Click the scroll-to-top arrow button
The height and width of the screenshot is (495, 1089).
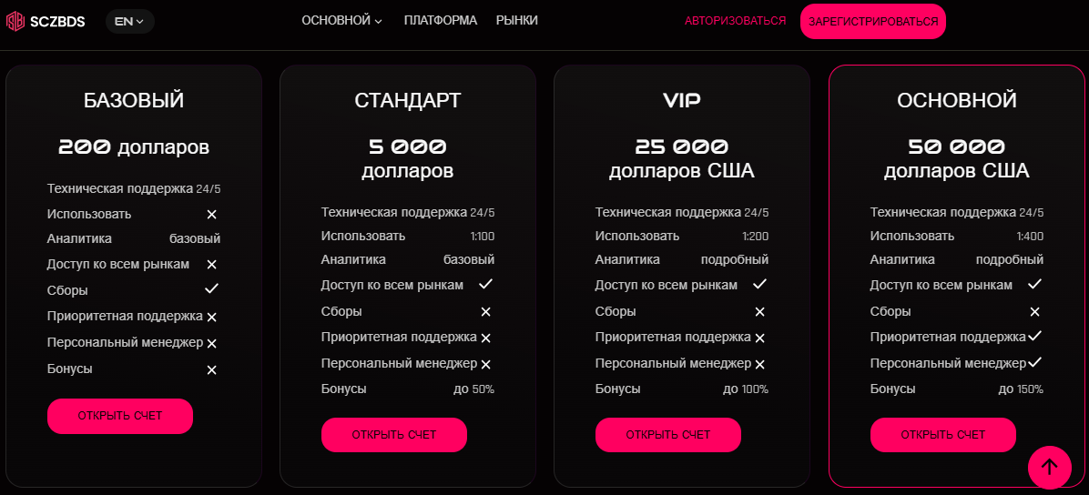point(1049,467)
